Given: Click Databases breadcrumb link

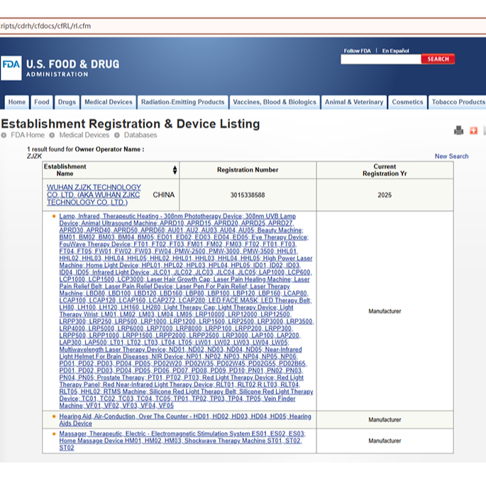Looking at the screenshot, I should click(x=140, y=135).
